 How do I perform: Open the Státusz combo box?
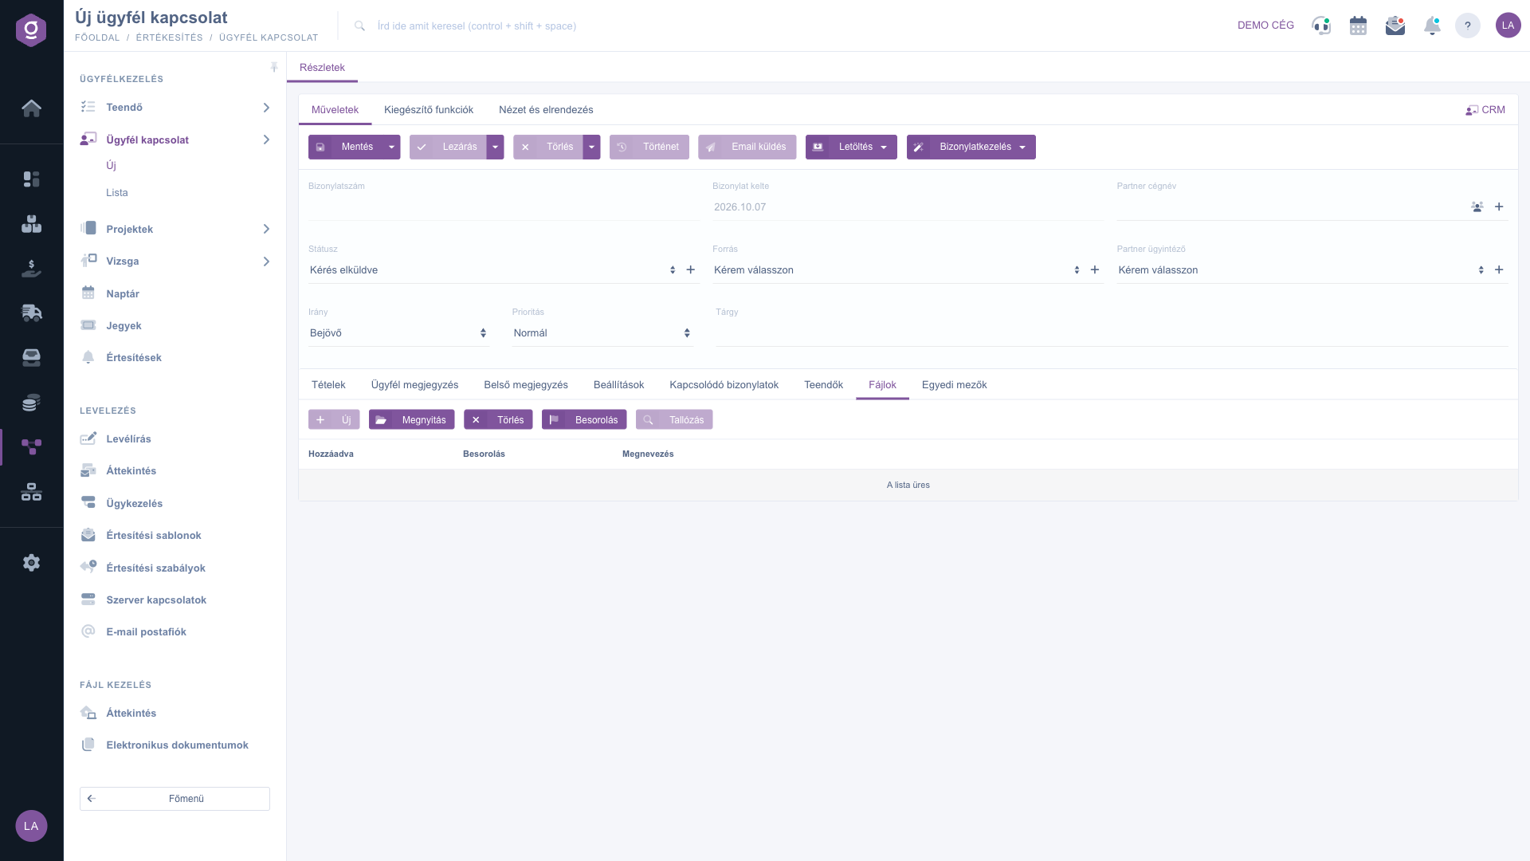click(x=493, y=269)
